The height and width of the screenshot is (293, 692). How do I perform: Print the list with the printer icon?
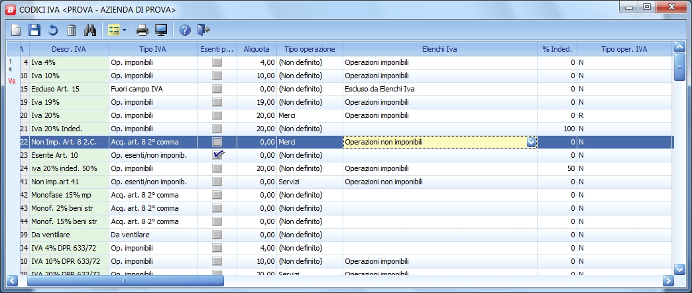pyautogui.click(x=143, y=30)
